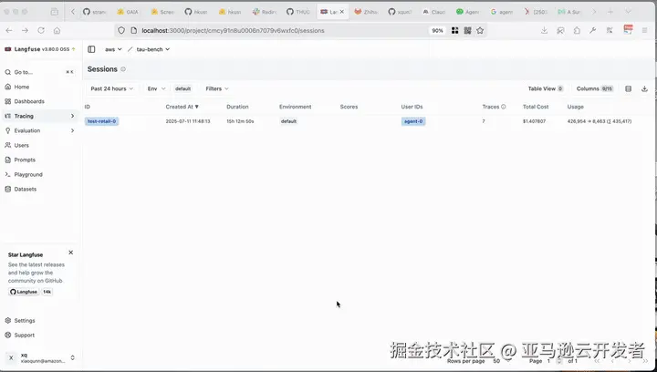The width and height of the screenshot is (657, 372).
Task: Open the Filters dropdown
Action: (x=217, y=88)
